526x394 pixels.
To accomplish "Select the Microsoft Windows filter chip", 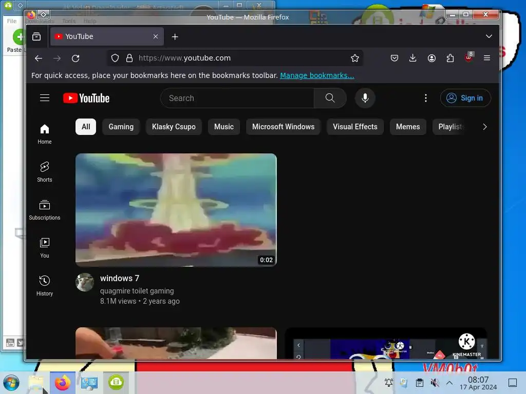I will pyautogui.click(x=283, y=127).
